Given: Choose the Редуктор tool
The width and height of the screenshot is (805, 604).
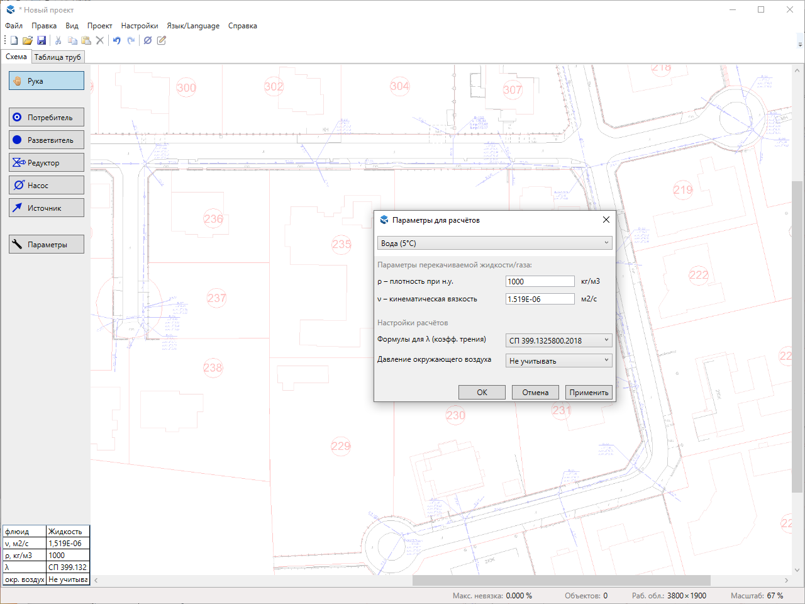Looking at the screenshot, I should tap(47, 163).
